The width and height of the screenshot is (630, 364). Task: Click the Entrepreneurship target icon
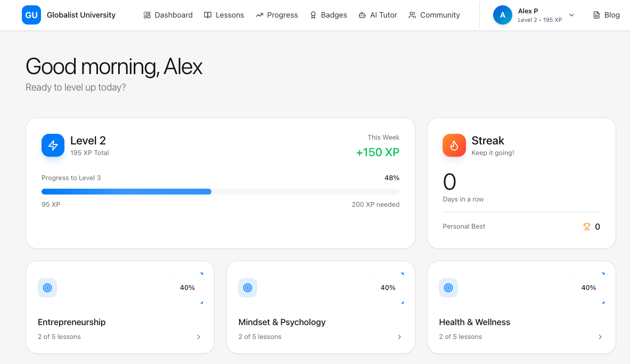[47, 288]
